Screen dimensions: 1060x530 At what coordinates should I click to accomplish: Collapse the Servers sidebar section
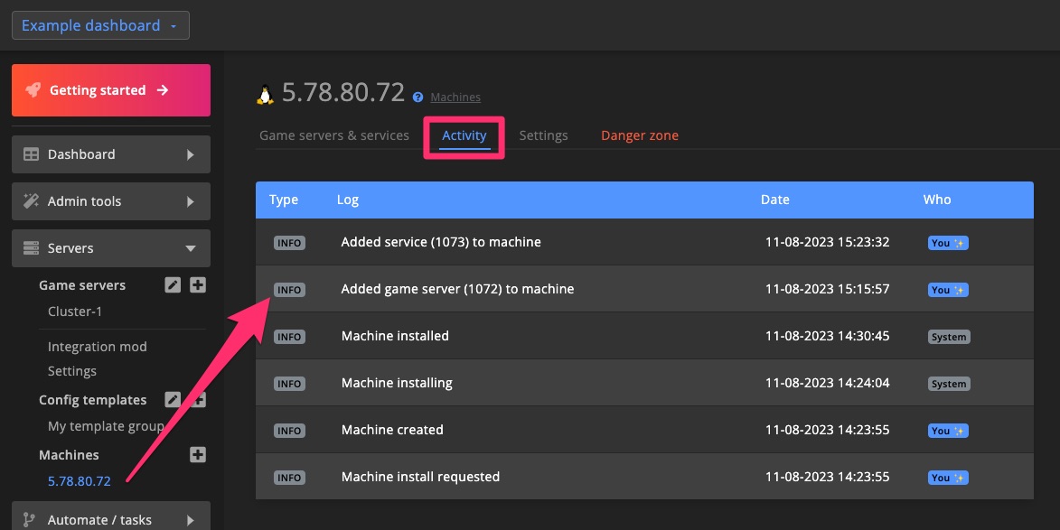[111, 248]
